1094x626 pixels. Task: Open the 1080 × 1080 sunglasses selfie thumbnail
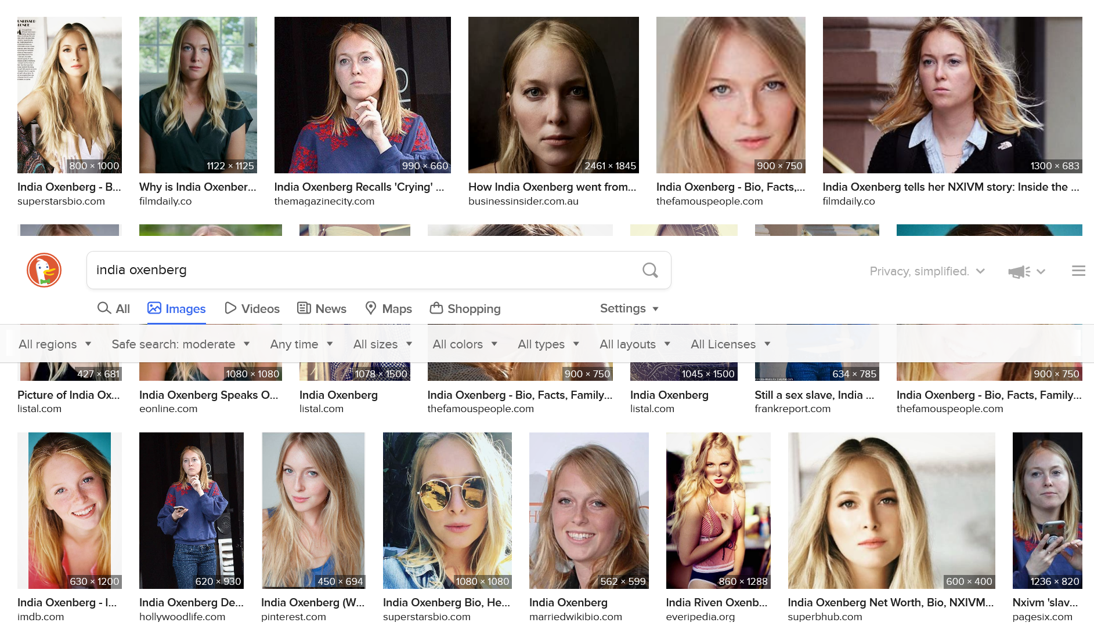(x=447, y=511)
